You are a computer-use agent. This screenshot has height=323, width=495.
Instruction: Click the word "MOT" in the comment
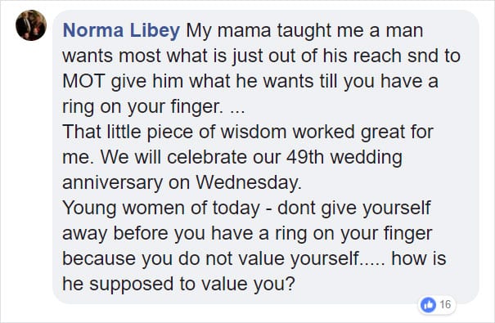[x=83, y=81]
